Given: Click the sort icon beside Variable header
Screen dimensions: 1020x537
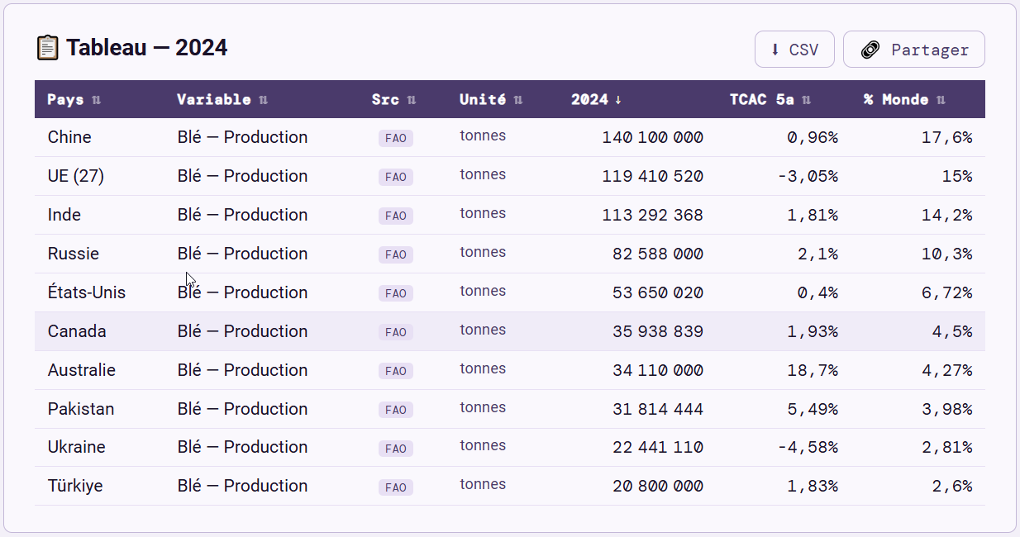Looking at the screenshot, I should [x=263, y=100].
